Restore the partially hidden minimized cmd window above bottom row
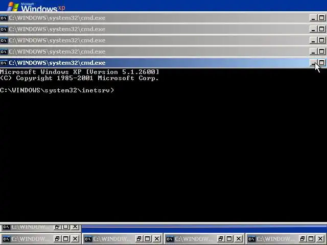This screenshot has width=327, height=245. [x=57, y=227]
